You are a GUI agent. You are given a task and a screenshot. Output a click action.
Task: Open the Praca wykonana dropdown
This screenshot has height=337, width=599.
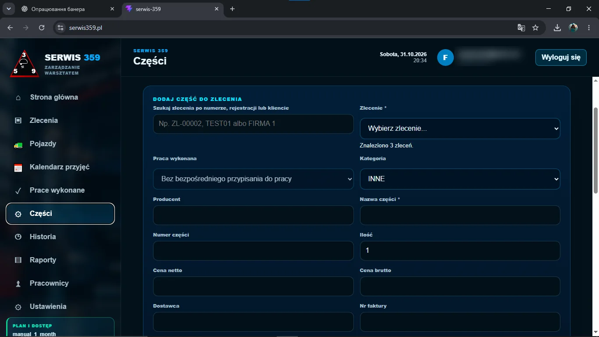pos(253,179)
